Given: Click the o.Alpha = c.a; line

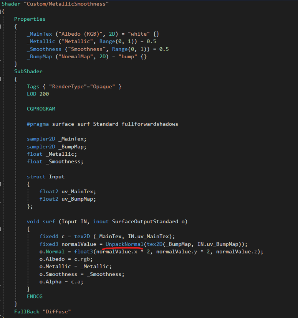Looking at the screenshot, I should pos(61,282).
